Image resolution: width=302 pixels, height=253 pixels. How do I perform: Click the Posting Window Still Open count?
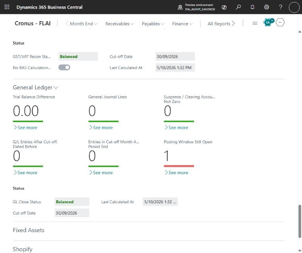click(x=166, y=156)
